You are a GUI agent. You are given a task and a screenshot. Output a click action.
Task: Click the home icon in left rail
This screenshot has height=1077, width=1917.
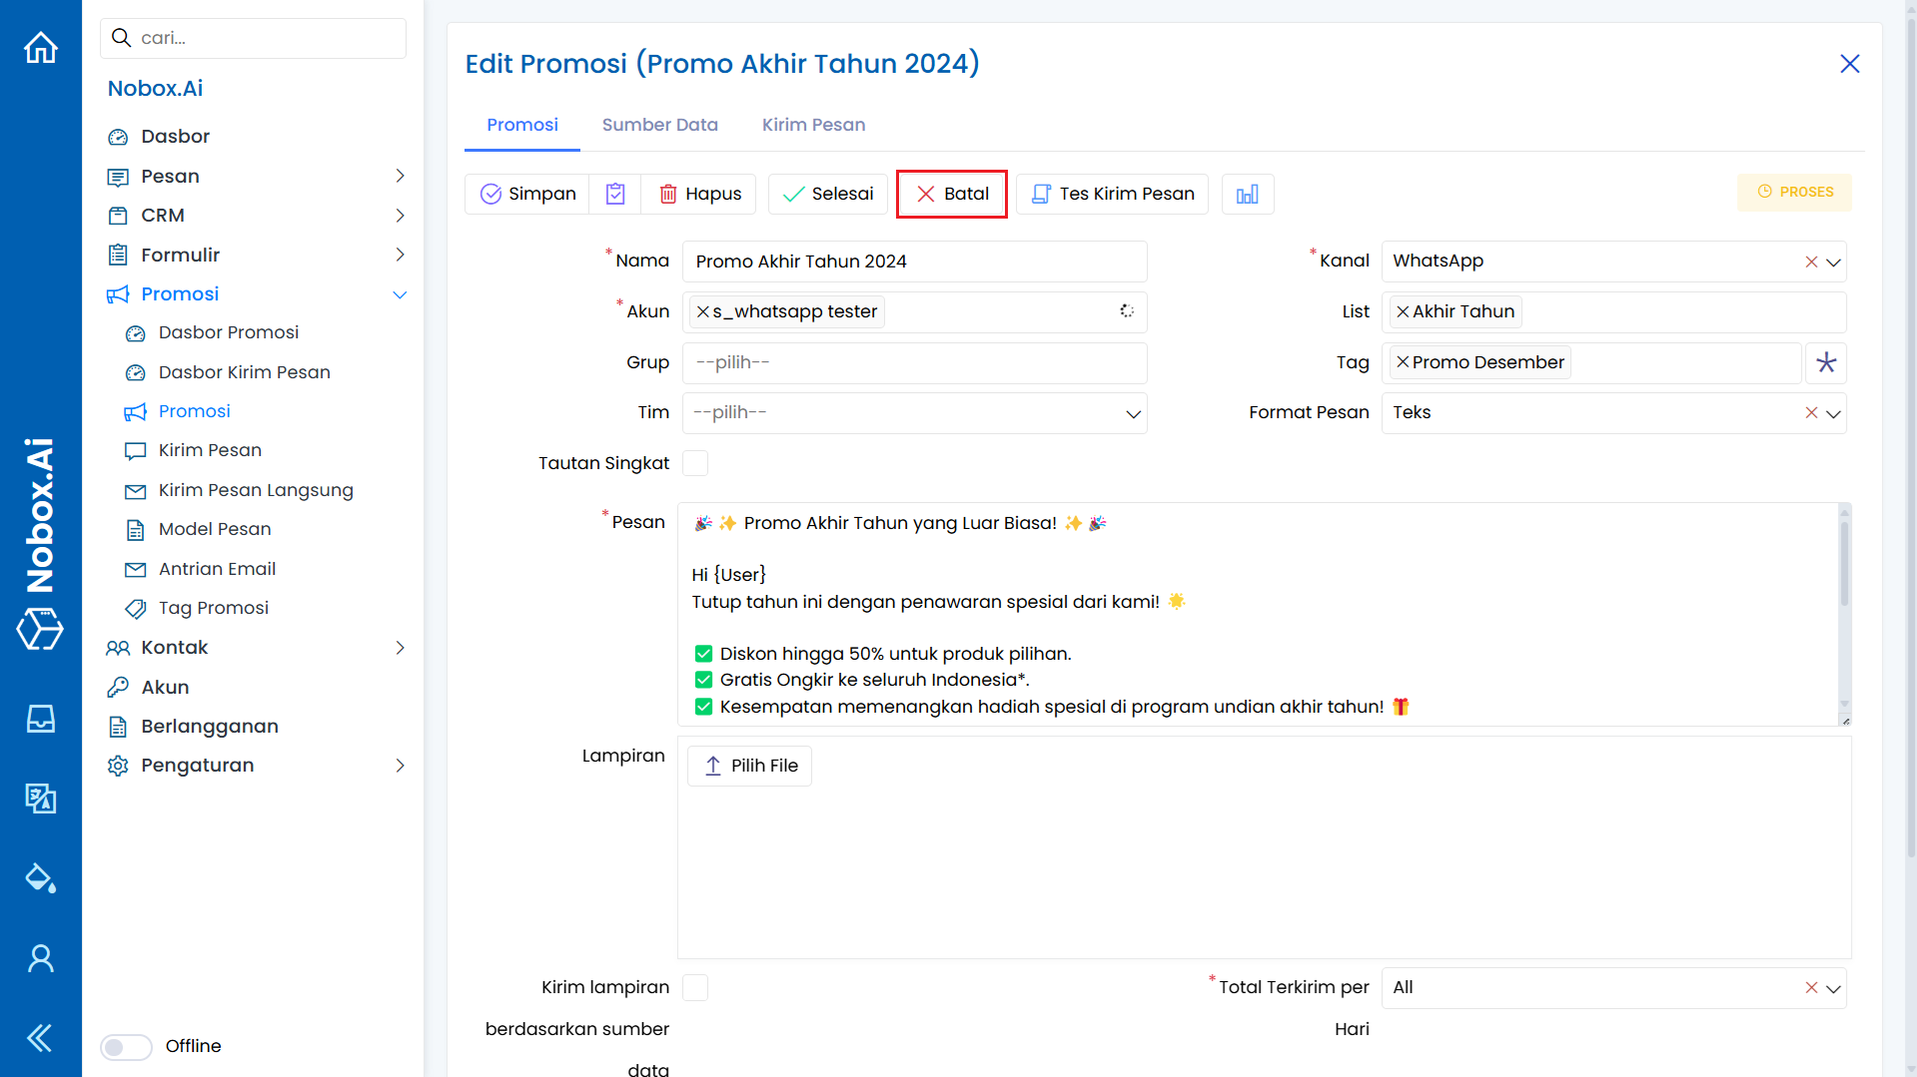click(41, 47)
